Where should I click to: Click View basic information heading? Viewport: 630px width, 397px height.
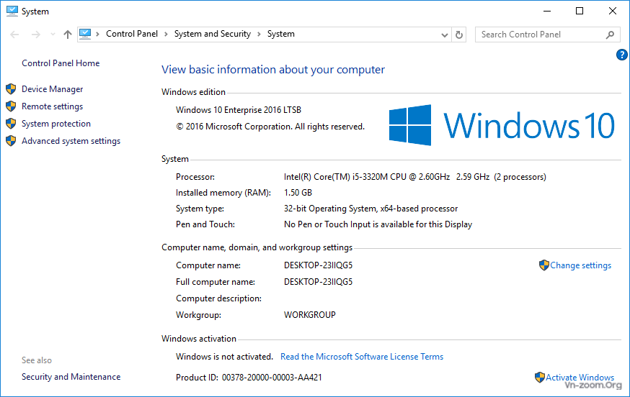coord(272,70)
